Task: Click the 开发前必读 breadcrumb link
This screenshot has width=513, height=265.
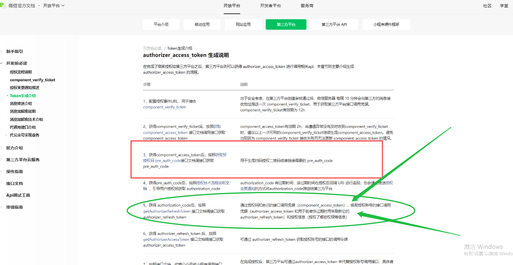Action: 152,48
